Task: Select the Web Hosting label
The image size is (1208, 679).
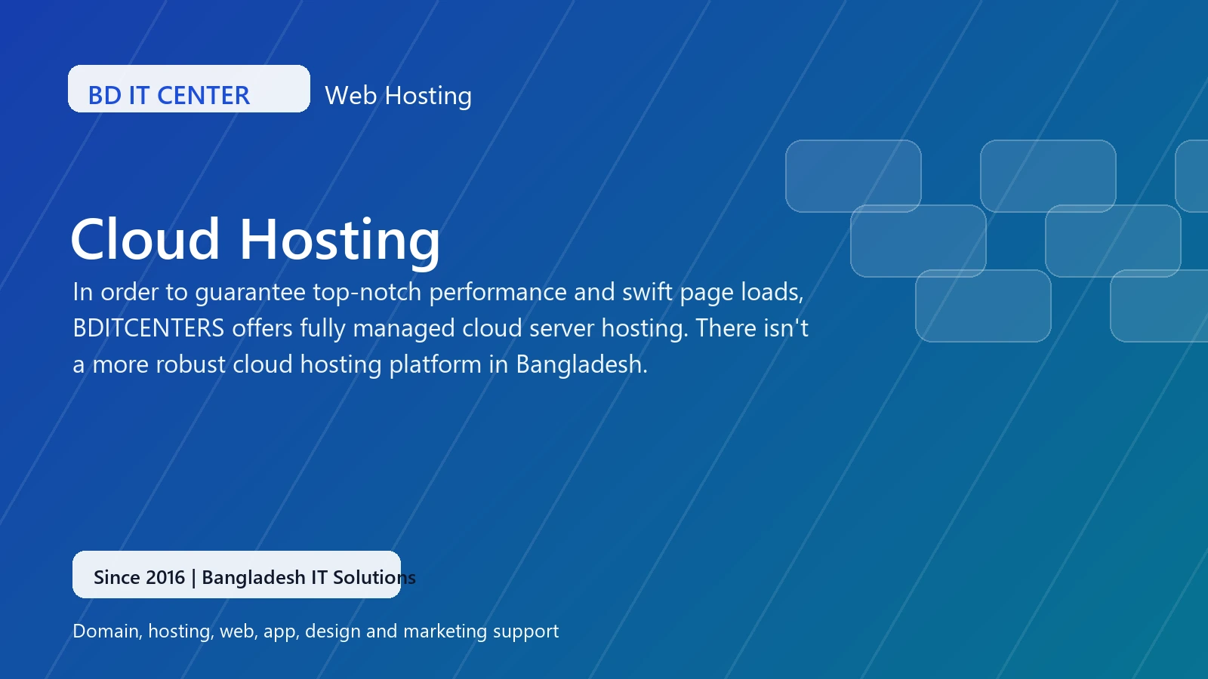Action: point(398,96)
